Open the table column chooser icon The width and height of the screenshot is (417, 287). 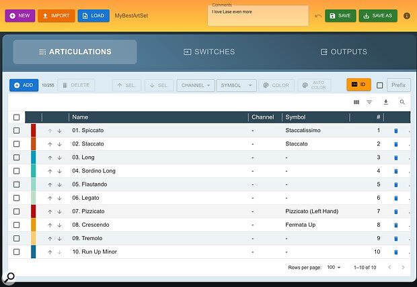tap(356, 103)
